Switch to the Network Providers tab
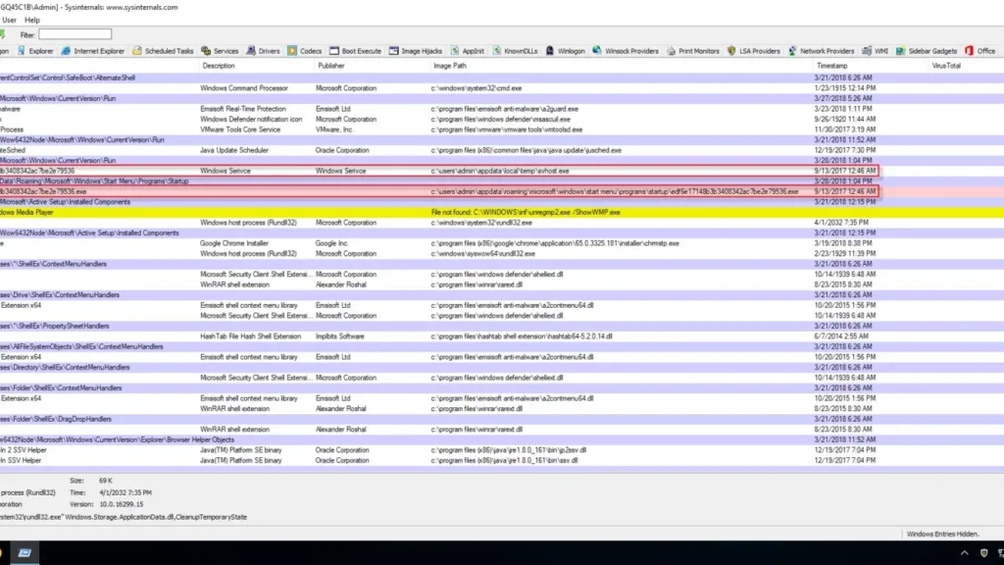Viewport: 1004px width, 565px height. pos(822,51)
